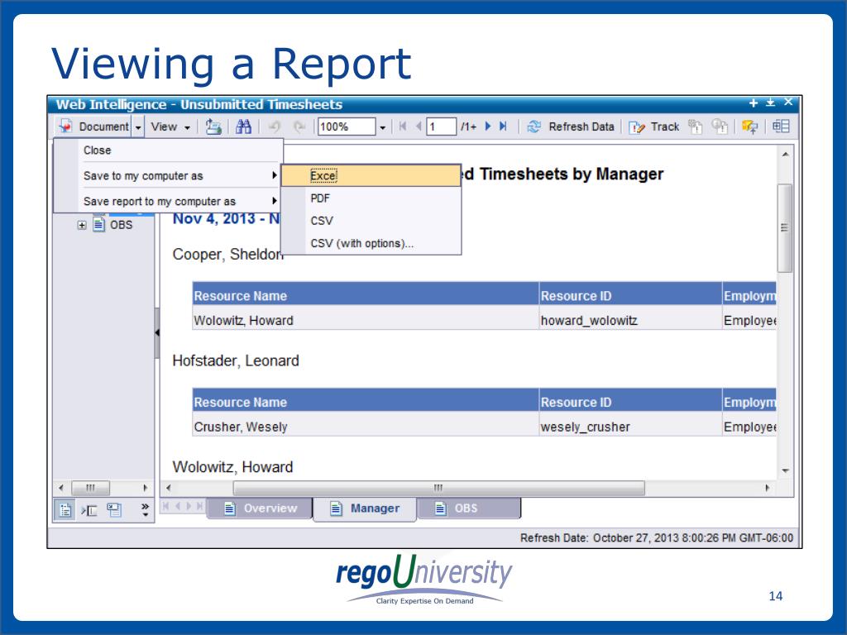Click the page number field

pos(442,127)
